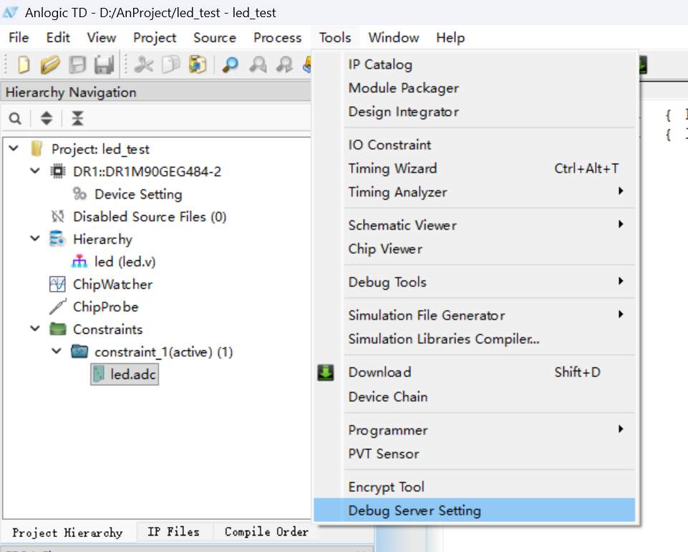Click the blue Find magnifier icon
The width and height of the screenshot is (688, 552).
pyautogui.click(x=230, y=64)
